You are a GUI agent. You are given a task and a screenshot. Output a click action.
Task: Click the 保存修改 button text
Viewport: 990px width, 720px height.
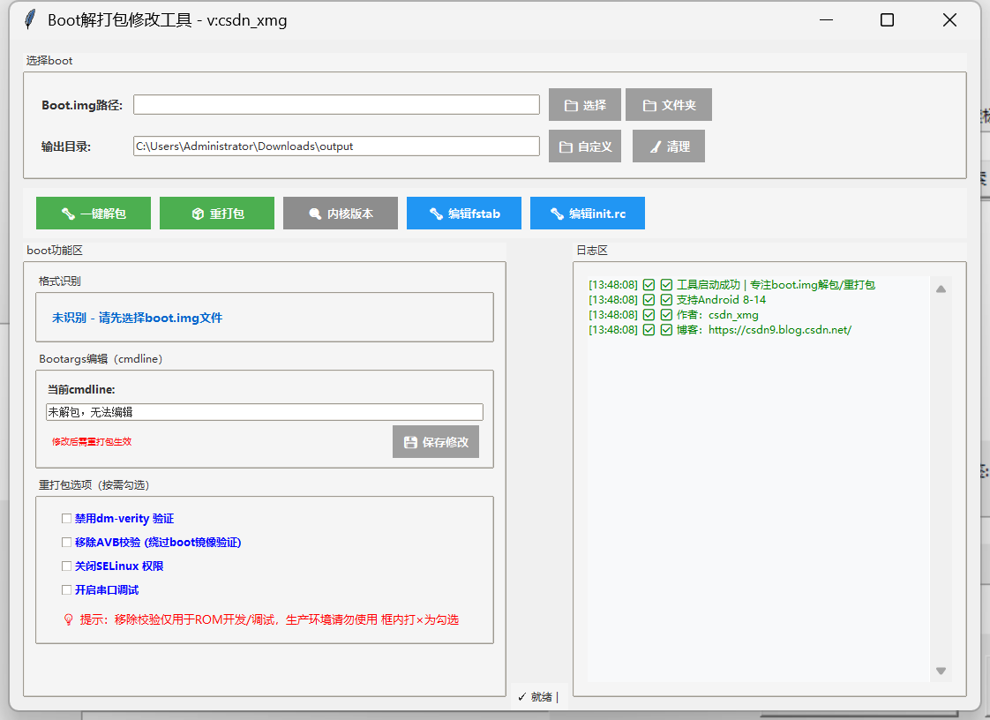click(x=444, y=442)
